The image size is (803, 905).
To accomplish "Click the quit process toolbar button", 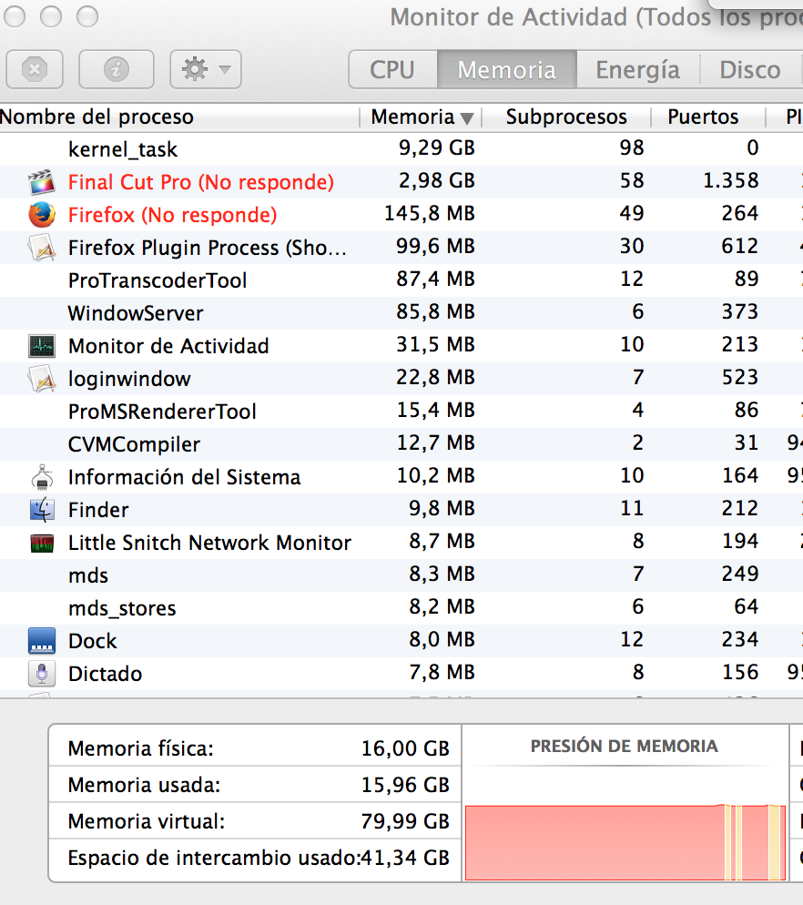I will [x=35, y=69].
